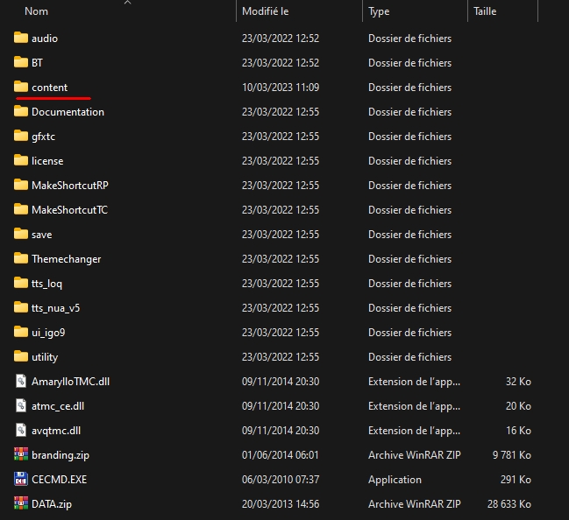Screen dimensions: 569x520
Task: Sort files by the Nom column header
Action: coord(37,11)
